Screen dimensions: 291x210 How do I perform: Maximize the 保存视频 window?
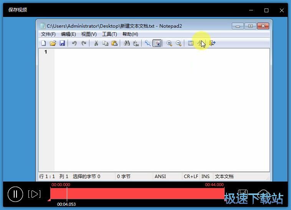266,10
